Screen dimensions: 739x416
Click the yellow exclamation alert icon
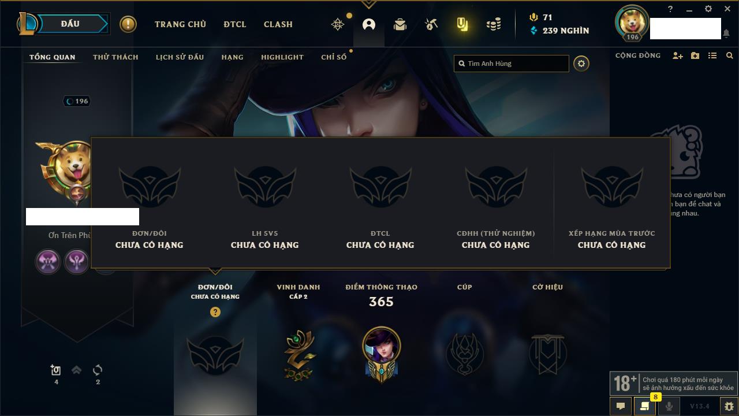tap(128, 24)
